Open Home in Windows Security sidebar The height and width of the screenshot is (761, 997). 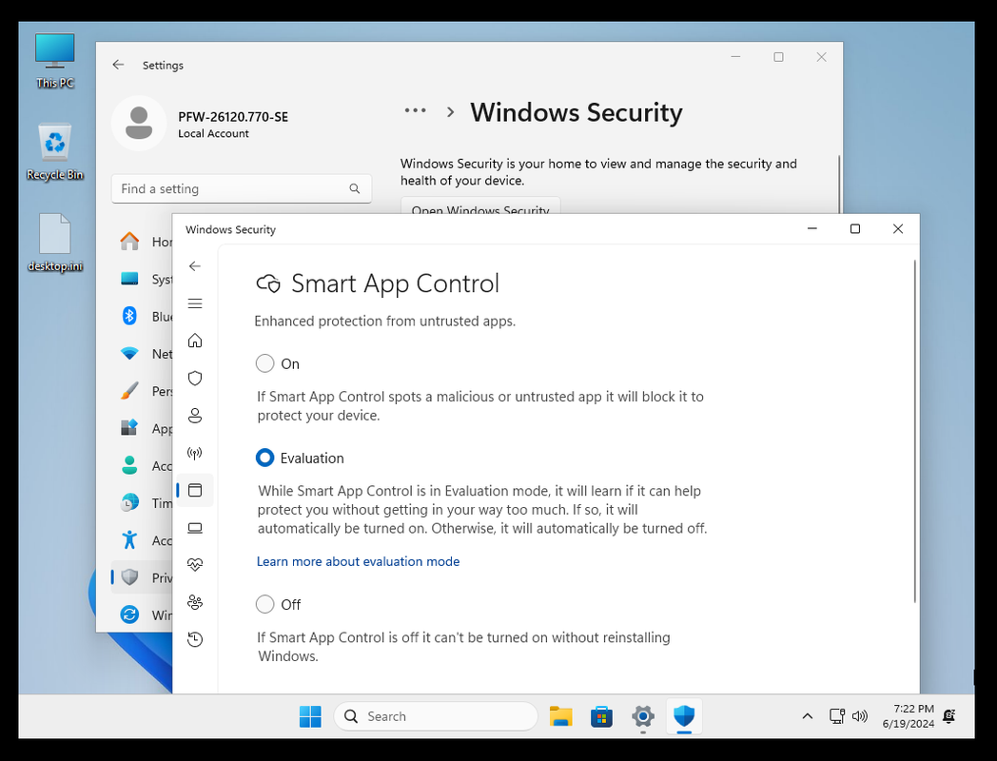pos(195,341)
